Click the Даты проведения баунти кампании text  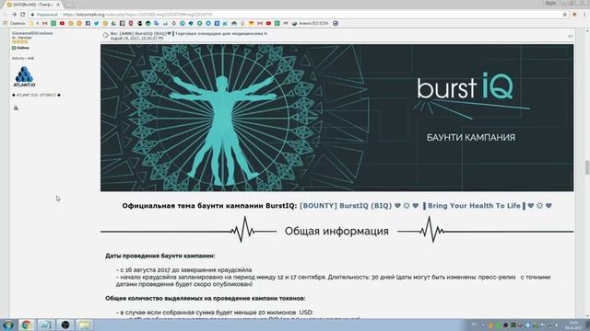(x=160, y=256)
